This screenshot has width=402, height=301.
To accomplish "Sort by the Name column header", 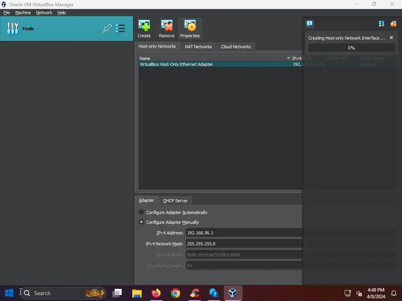I will click(215, 58).
